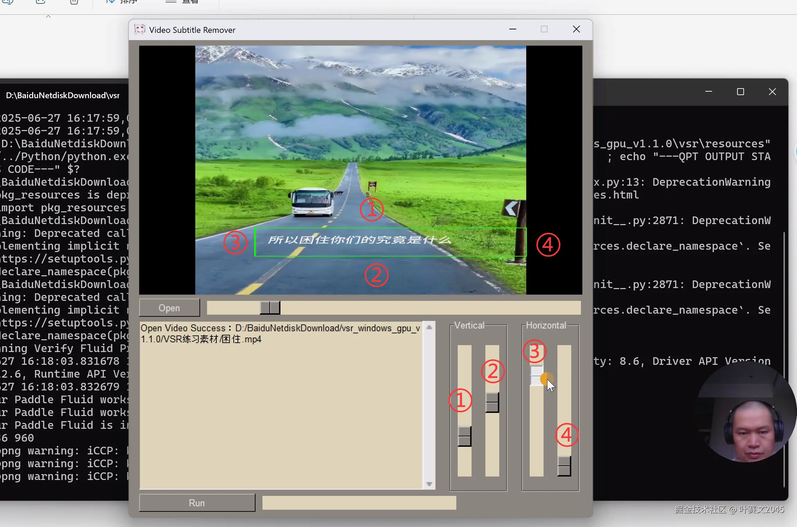Click the Video Subtitle Remover title bar icon
This screenshot has width=797, height=527.
tap(140, 30)
